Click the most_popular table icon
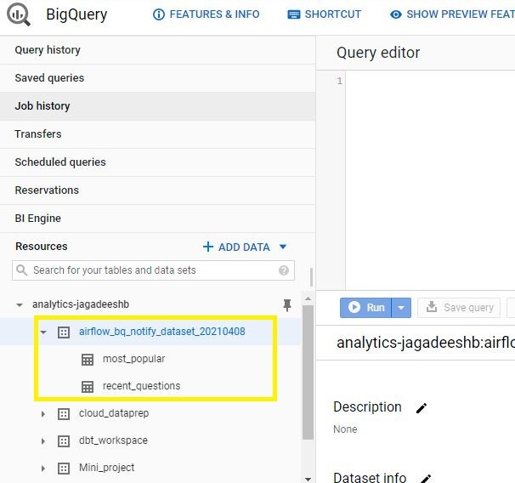Viewport: 515px width, 483px height. [x=87, y=359]
